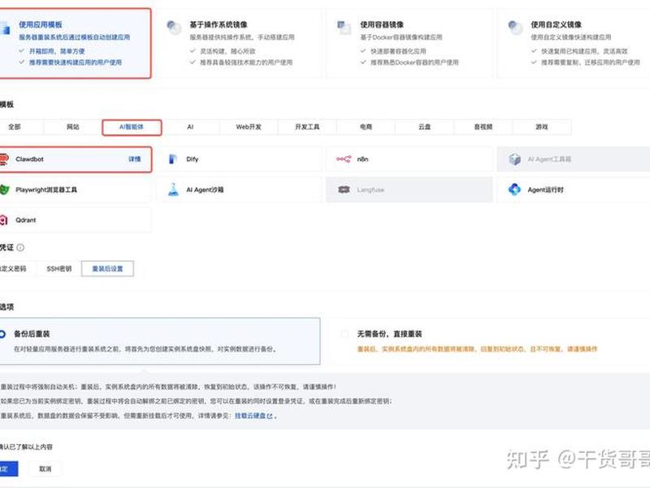Open the 开发工具 template tab
The height and width of the screenshot is (488, 650).
[x=307, y=127]
